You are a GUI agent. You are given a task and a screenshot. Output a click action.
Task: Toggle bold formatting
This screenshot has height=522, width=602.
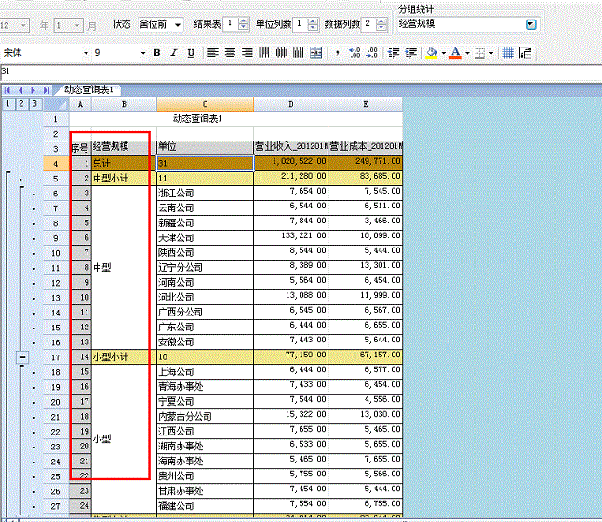pyautogui.click(x=156, y=53)
